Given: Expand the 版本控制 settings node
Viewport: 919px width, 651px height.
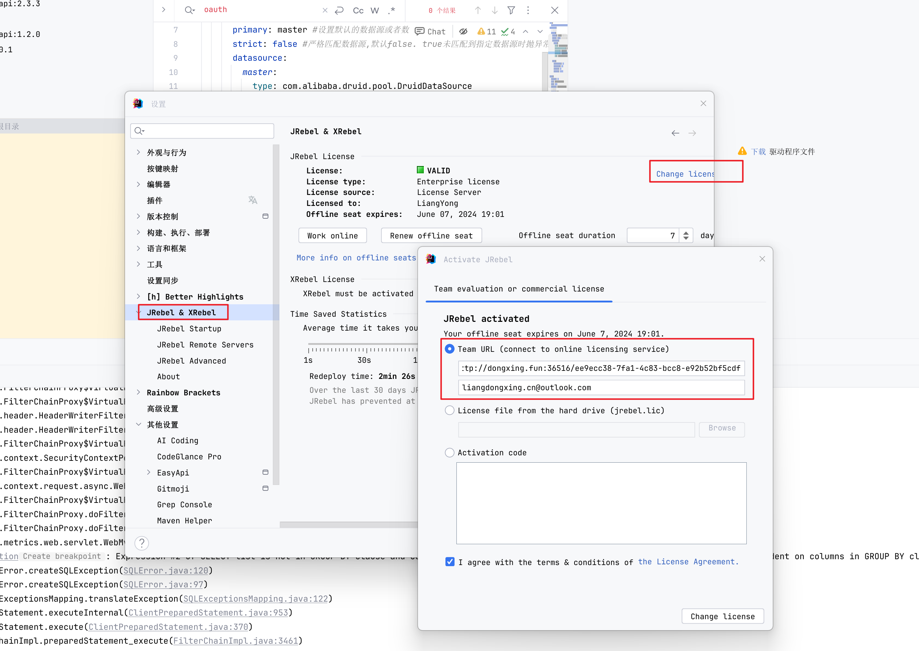Looking at the screenshot, I should pos(138,217).
